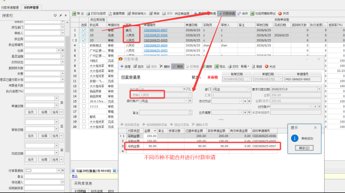The height and width of the screenshot is (193, 345).
Task: Check the checkbox for row 4 所有测试
Action: pyautogui.click(x=84, y=45)
